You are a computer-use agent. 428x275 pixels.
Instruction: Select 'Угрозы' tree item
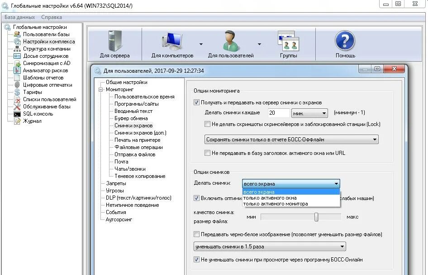click(114, 191)
